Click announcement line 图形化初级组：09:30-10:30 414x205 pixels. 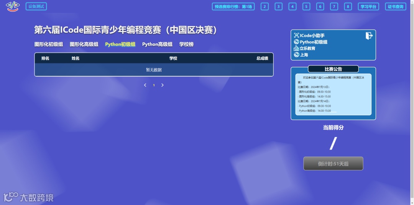[314, 92]
